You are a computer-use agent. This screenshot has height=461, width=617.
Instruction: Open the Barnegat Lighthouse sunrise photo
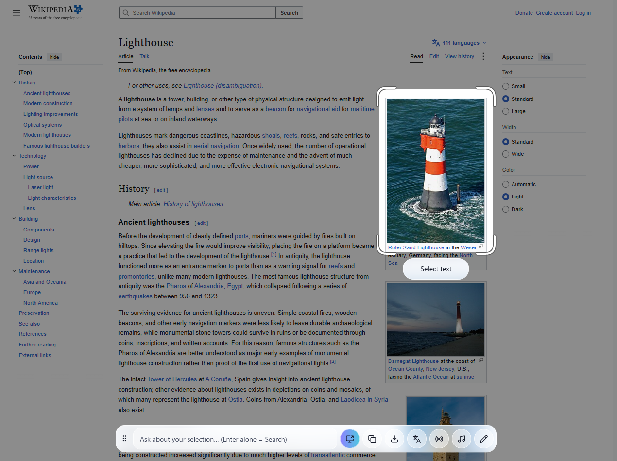click(x=436, y=320)
